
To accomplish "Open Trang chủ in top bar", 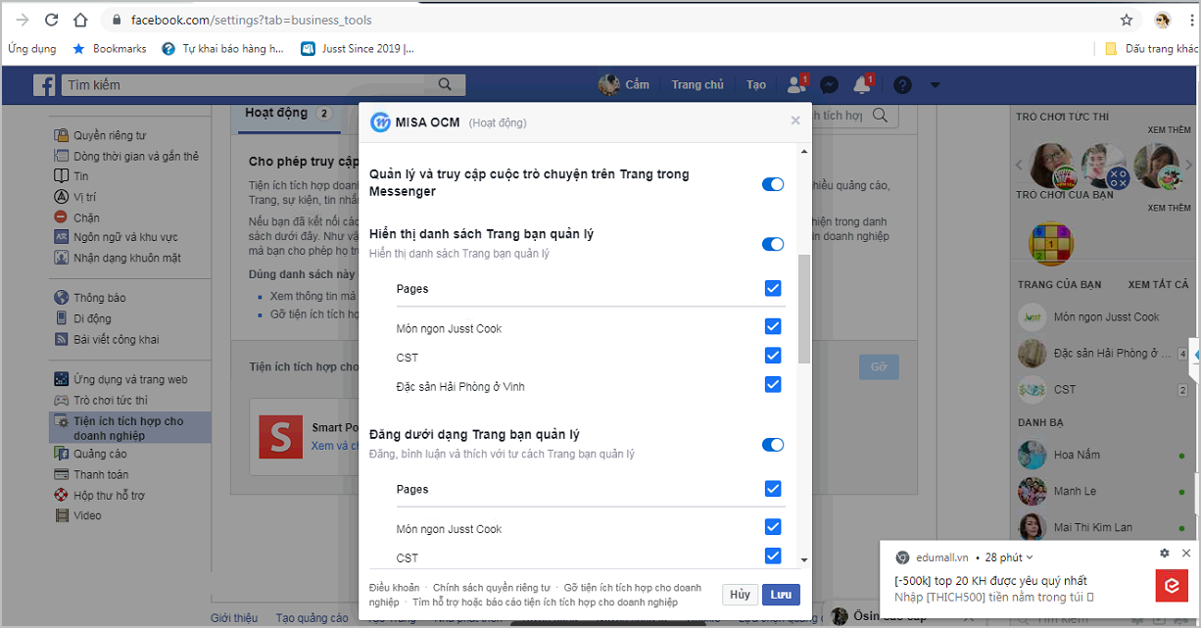I will [x=697, y=85].
